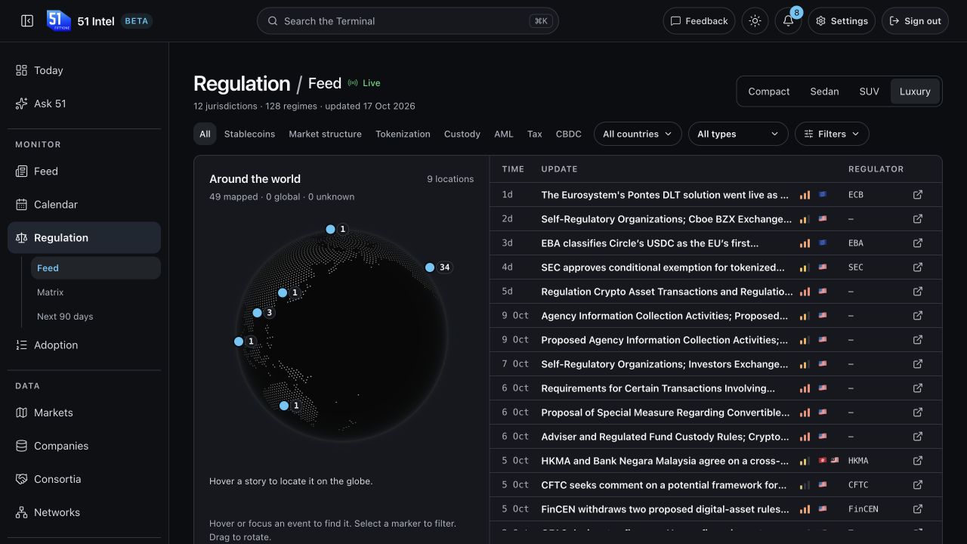Image resolution: width=967 pixels, height=544 pixels.
Task: Open external link for ECB Pontes row
Action: [918, 195]
